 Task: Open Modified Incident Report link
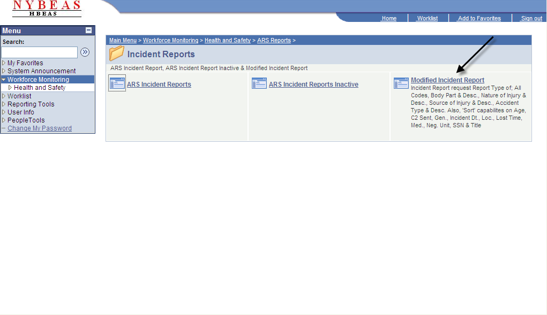[x=447, y=80]
